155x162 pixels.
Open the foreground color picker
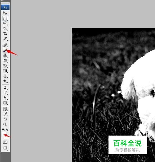(4, 134)
